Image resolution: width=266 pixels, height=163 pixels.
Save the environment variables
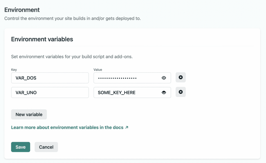pyautogui.click(x=21, y=147)
